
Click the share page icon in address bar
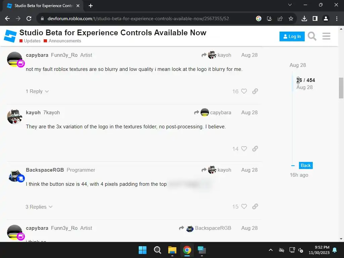point(280,19)
